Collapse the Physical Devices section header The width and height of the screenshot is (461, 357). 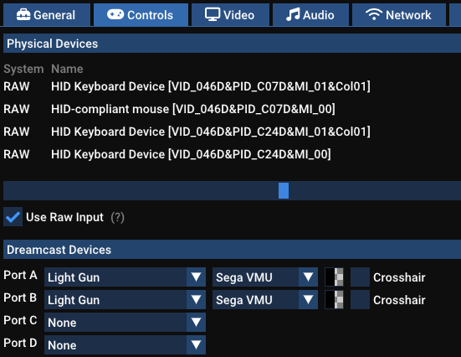(232, 44)
